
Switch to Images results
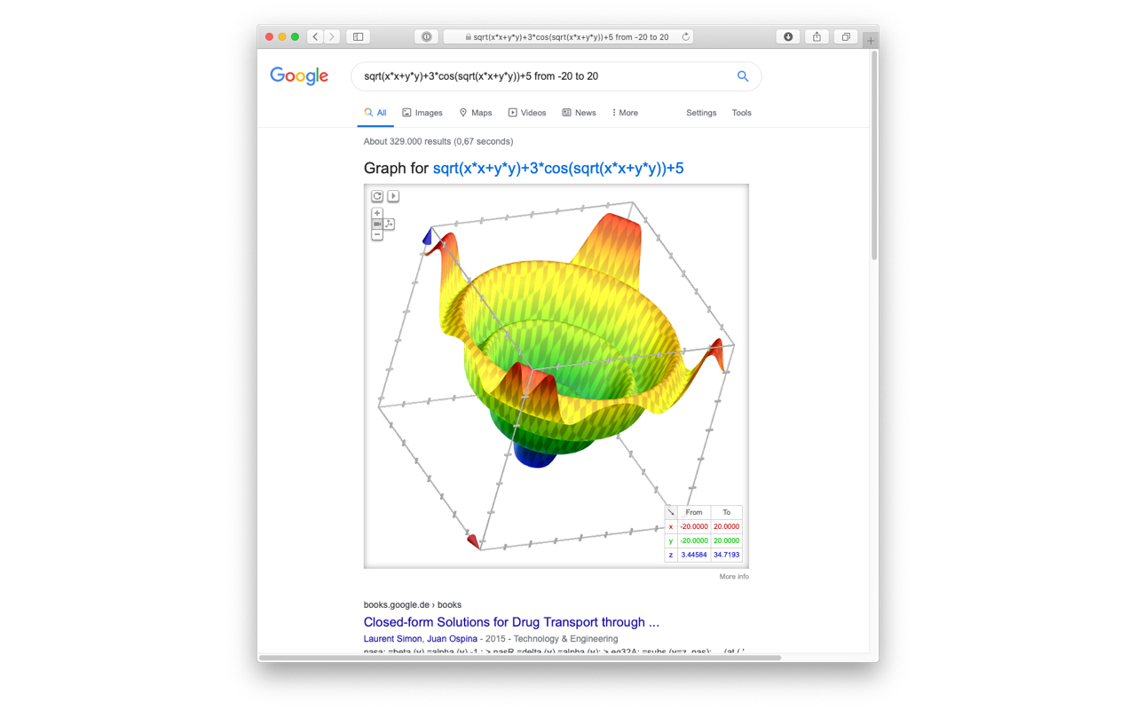[422, 113]
